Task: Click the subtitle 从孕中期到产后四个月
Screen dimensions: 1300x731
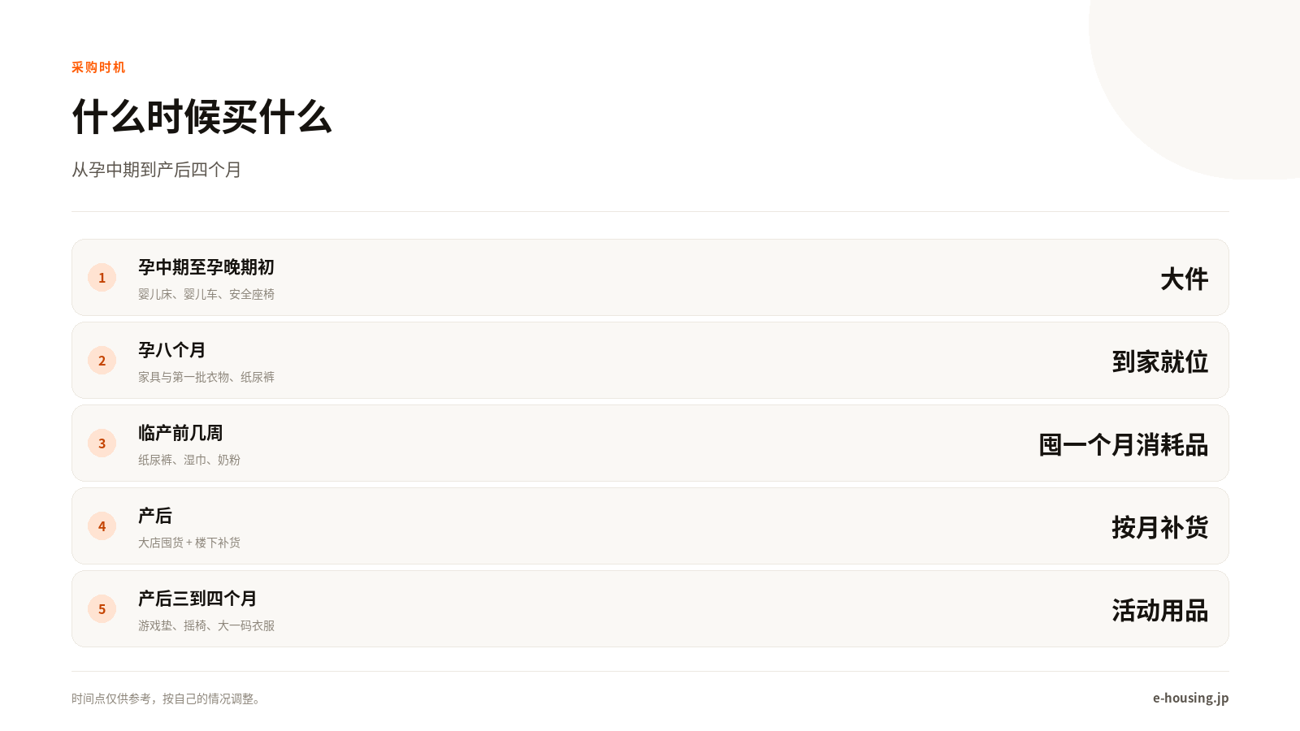Action: 157,170
